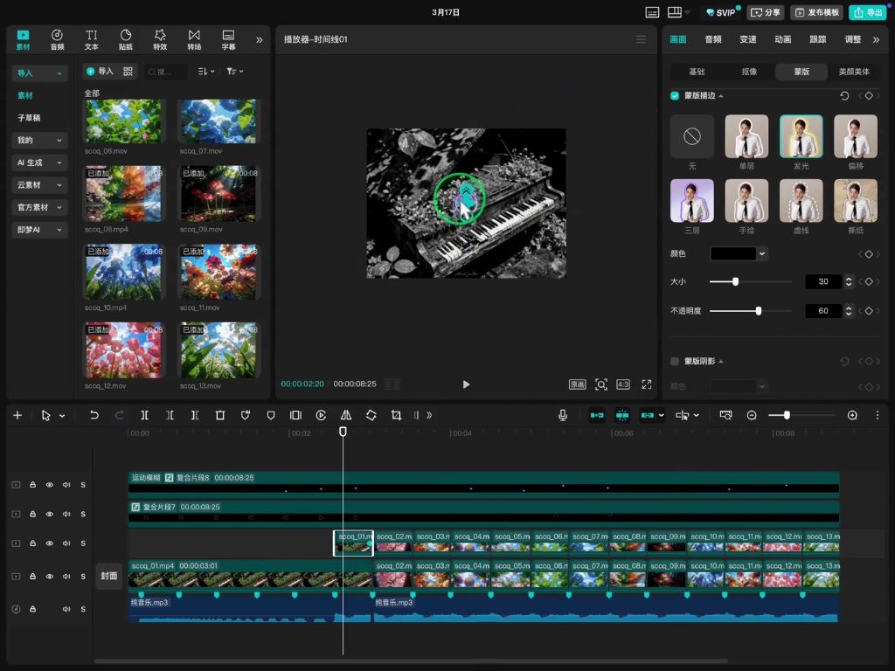Add a track with the plus icon
This screenshot has height=671, width=895.
coord(17,415)
